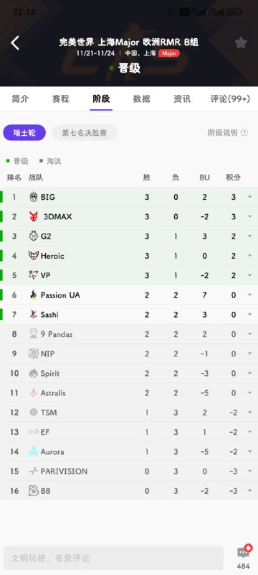Favorite this event with the star icon
Viewport: 258px width, 575px height.
pos(241,43)
